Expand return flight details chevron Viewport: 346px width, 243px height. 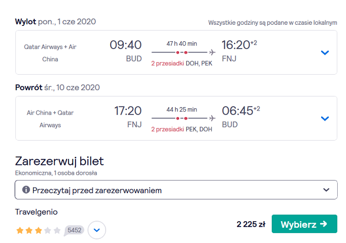325,118
